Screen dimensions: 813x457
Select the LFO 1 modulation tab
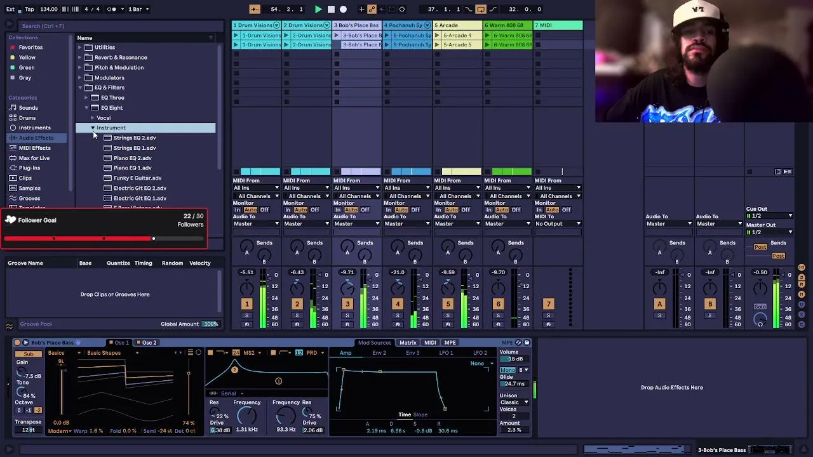[446, 353]
